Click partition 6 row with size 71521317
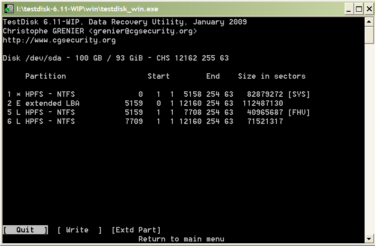Viewport: 375px width, 246px height. tap(145, 122)
